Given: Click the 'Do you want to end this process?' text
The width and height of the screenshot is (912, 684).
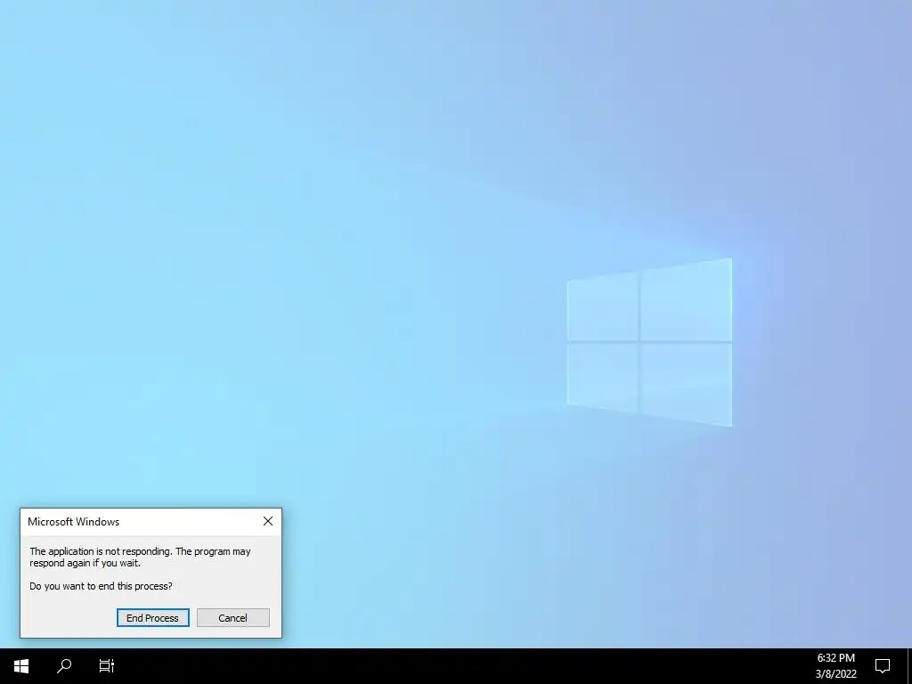Looking at the screenshot, I should point(101,586).
